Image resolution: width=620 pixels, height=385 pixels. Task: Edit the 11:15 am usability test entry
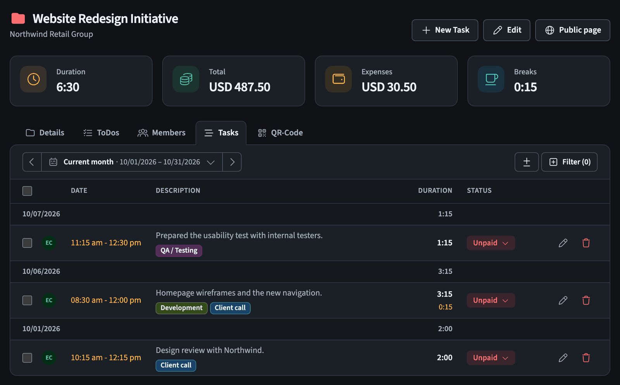563,243
